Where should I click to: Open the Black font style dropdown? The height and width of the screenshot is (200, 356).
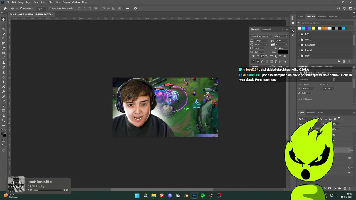click(x=281, y=36)
